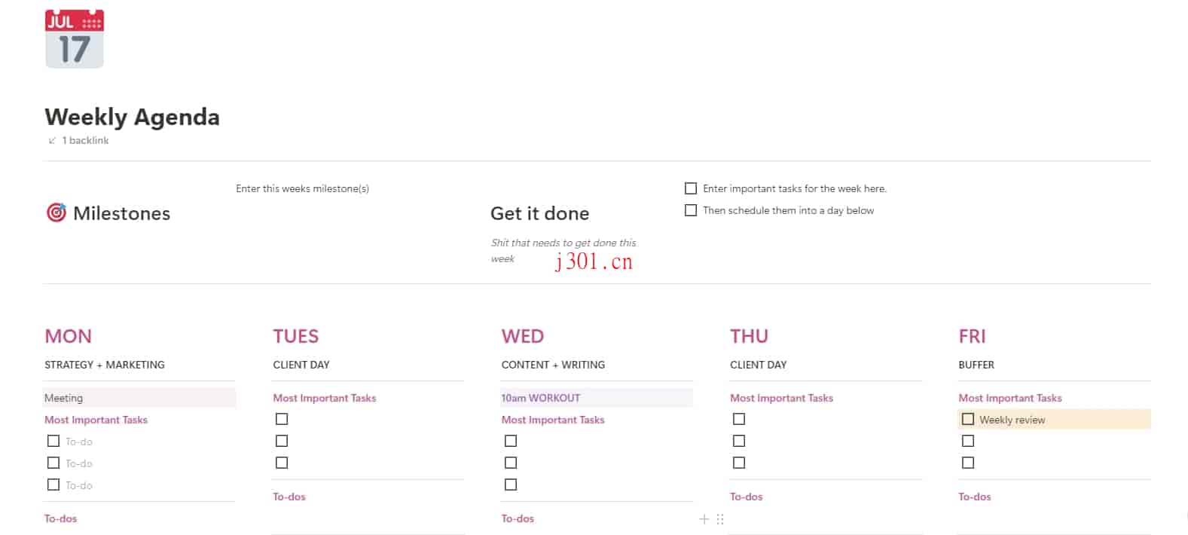Screen dimensions: 1188x535
Task: Check first To-do box under Monday
Action: coord(53,441)
